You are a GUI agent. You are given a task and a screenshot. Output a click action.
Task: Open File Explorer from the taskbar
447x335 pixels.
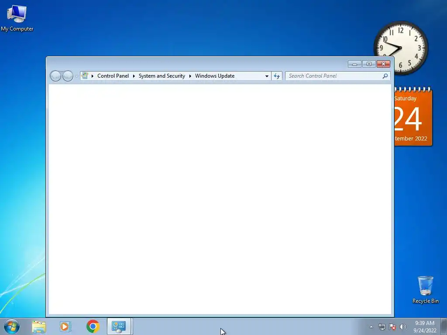(39, 327)
